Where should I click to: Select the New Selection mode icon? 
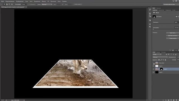click(x=4, y=4)
